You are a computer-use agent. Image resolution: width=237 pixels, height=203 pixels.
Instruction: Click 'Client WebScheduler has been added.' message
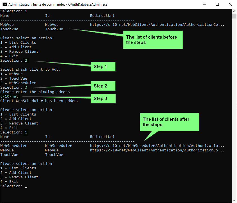click(39, 101)
